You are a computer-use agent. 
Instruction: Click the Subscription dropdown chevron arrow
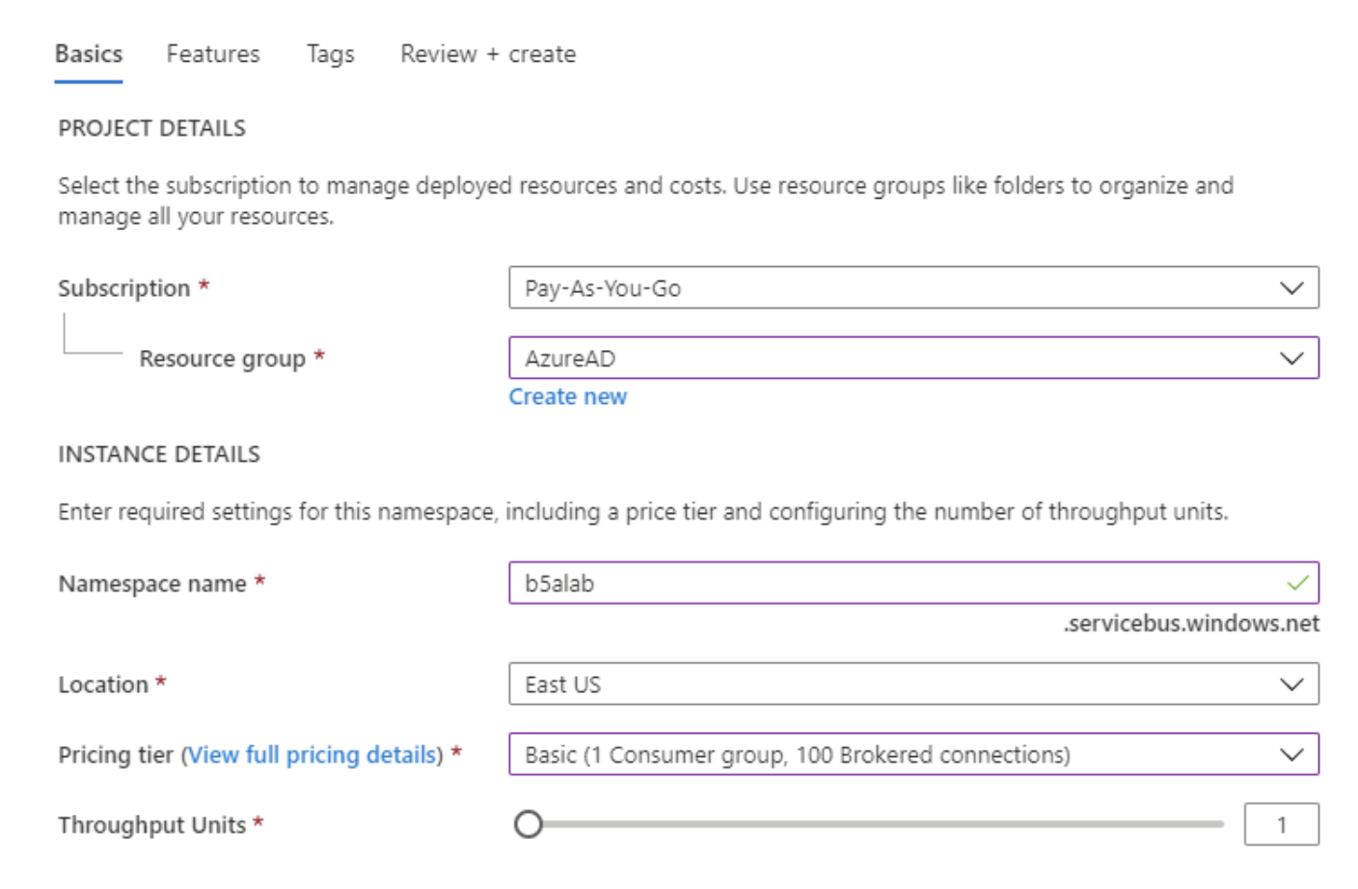[1290, 288]
